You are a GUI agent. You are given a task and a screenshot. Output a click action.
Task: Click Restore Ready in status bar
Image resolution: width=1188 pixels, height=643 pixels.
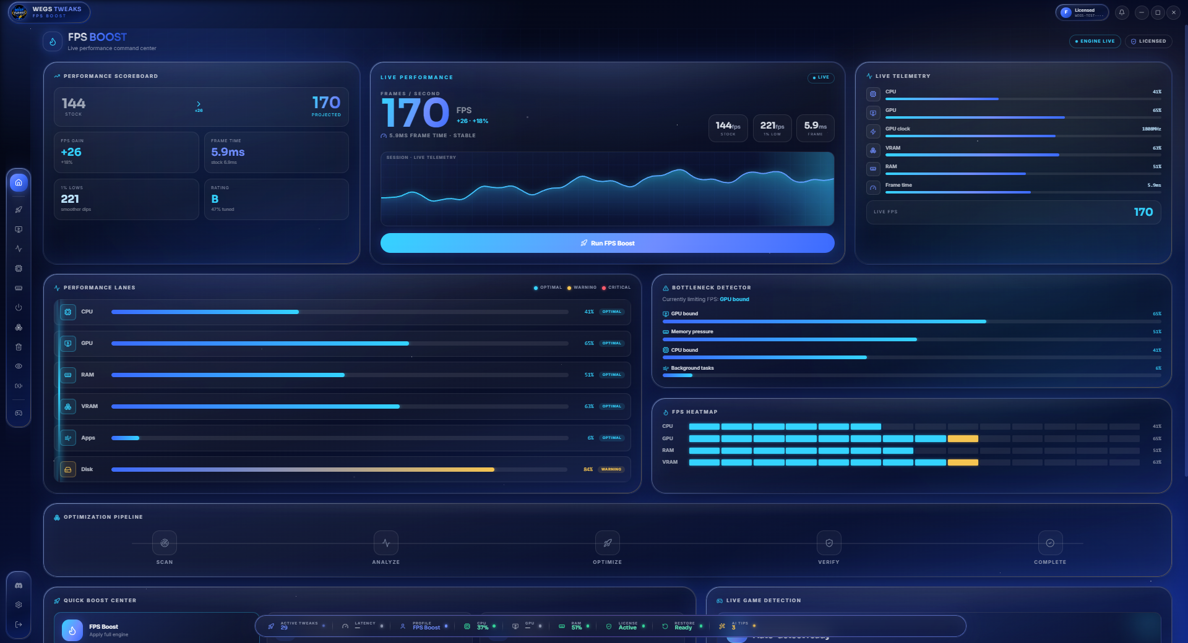tap(682, 626)
